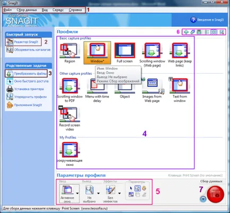Open the Справка menu
The height and width of the screenshot is (213, 230).
(75, 10)
